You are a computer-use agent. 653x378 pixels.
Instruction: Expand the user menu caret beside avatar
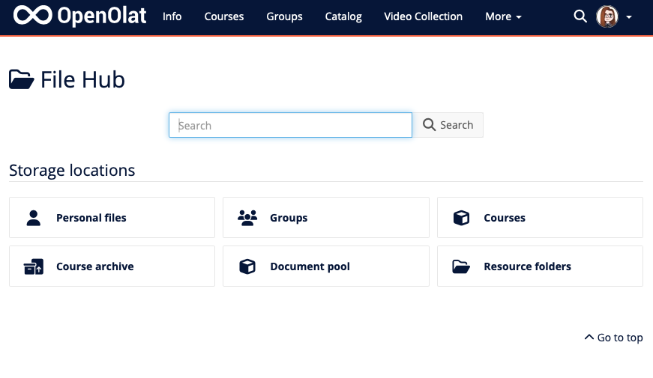[629, 17]
